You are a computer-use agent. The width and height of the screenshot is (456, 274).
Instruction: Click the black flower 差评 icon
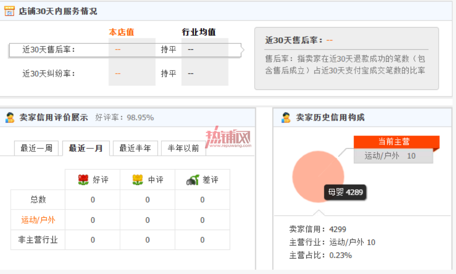[193, 180]
